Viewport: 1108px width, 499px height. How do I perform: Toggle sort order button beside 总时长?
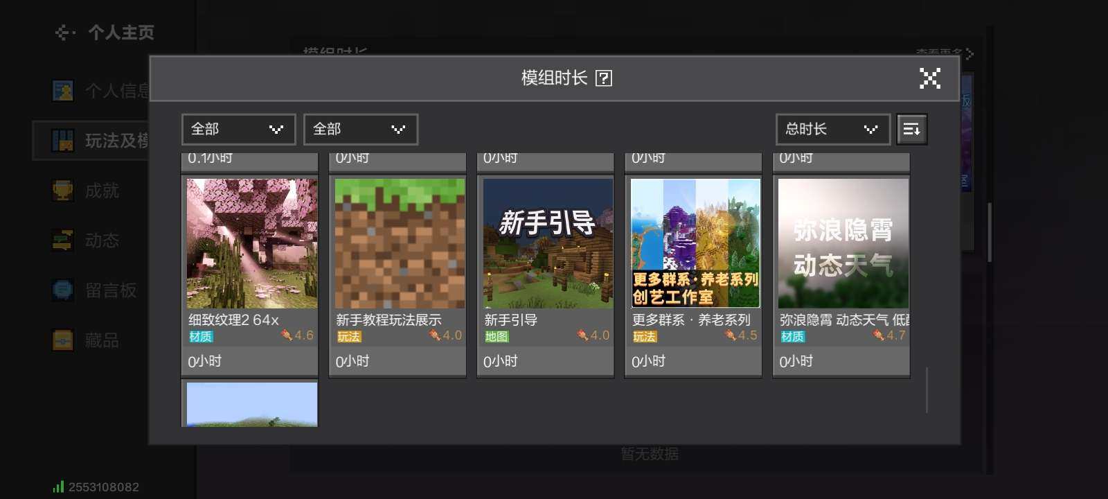[x=911, y=129]
